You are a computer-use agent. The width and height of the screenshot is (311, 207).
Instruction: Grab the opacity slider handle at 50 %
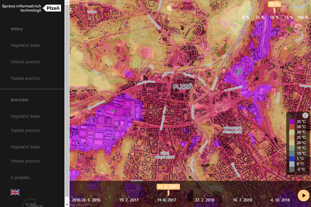click(274, 10)
